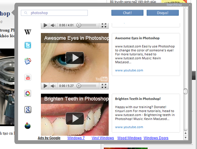This screenshot has width=197, height=149.
Task: Open the Disqus! button
Action: pos(163,13)
